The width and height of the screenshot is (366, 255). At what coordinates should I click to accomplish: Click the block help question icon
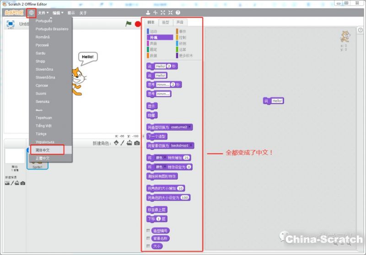click(178, 13)
